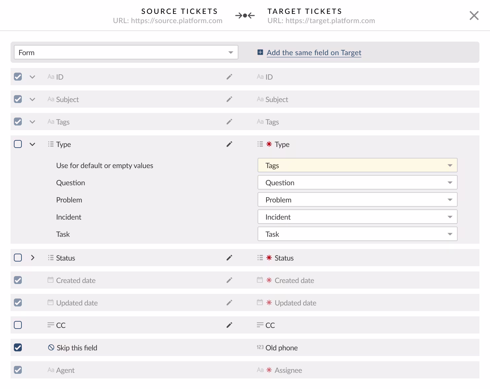The width and height of the screenshot is (490, 389).
Task: Open the highlighted Tags default value dropdown
Action: pyautogui.click(x=357, y=165)
